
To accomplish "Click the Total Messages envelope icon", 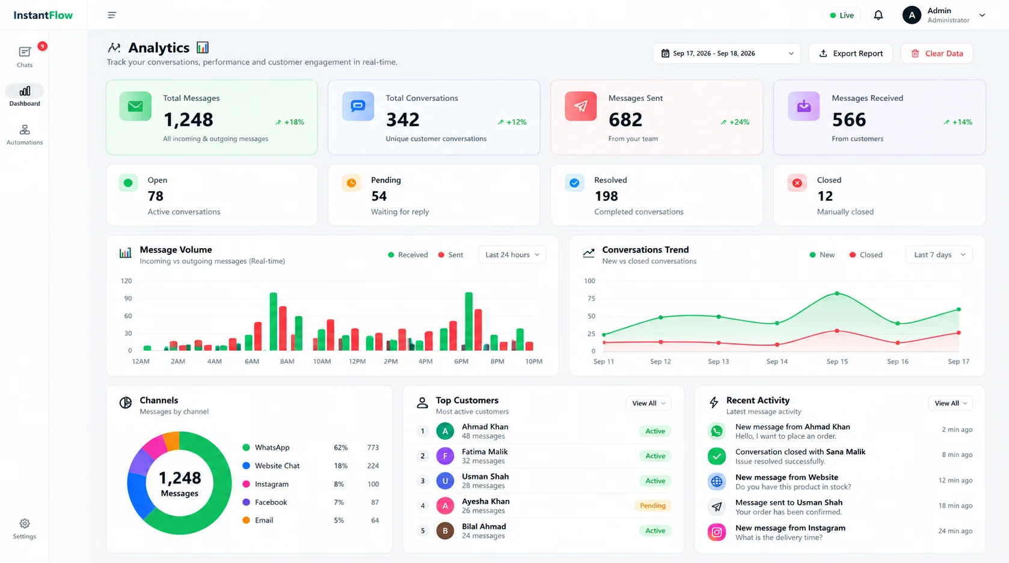I will click(x=135, y=106).
